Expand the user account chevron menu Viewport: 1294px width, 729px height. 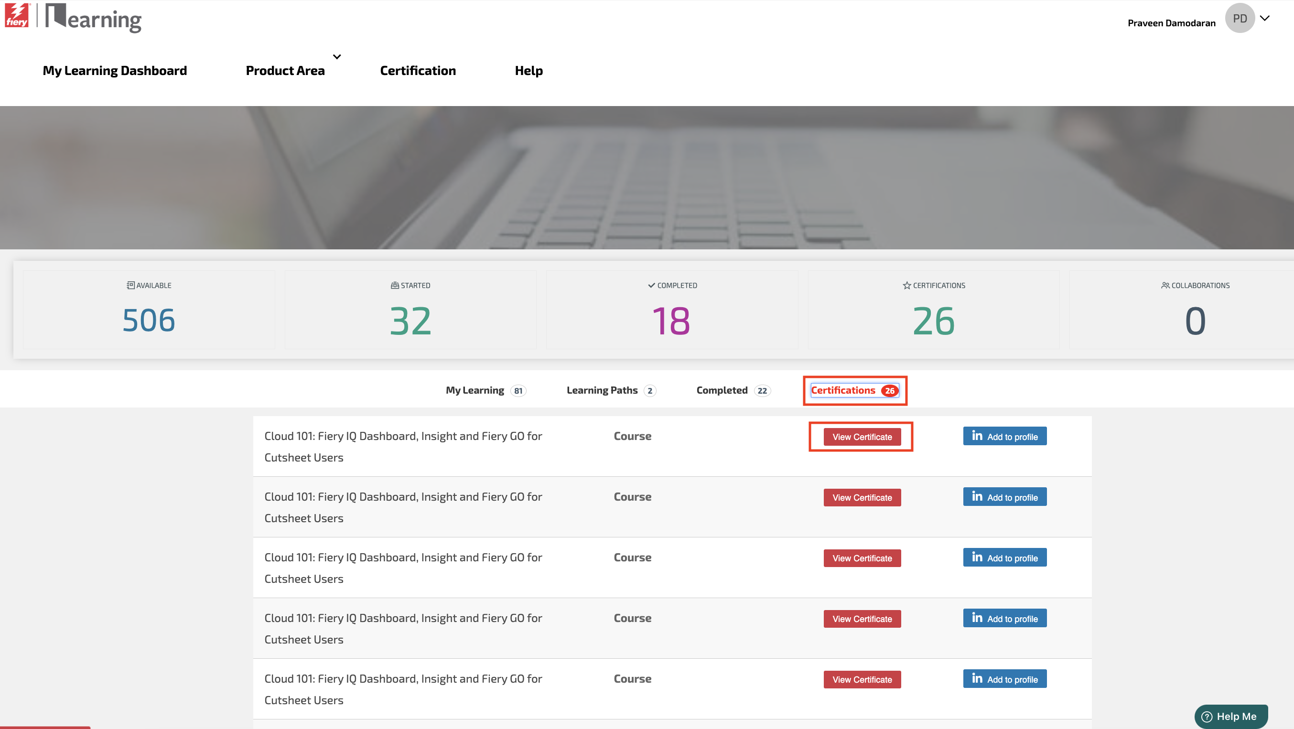(1265, 19)
